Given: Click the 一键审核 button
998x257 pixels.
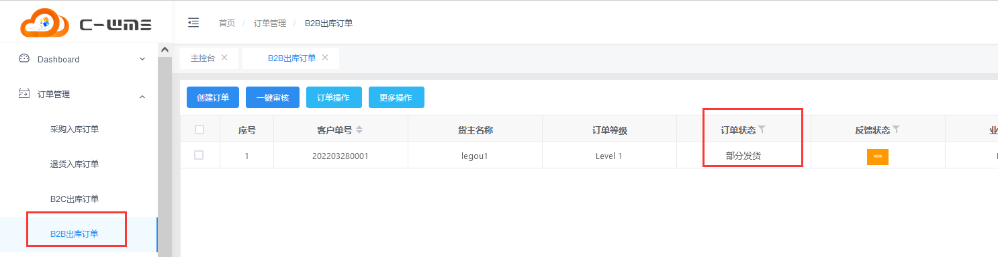Looking at the screenshot, I should point(273,97).
